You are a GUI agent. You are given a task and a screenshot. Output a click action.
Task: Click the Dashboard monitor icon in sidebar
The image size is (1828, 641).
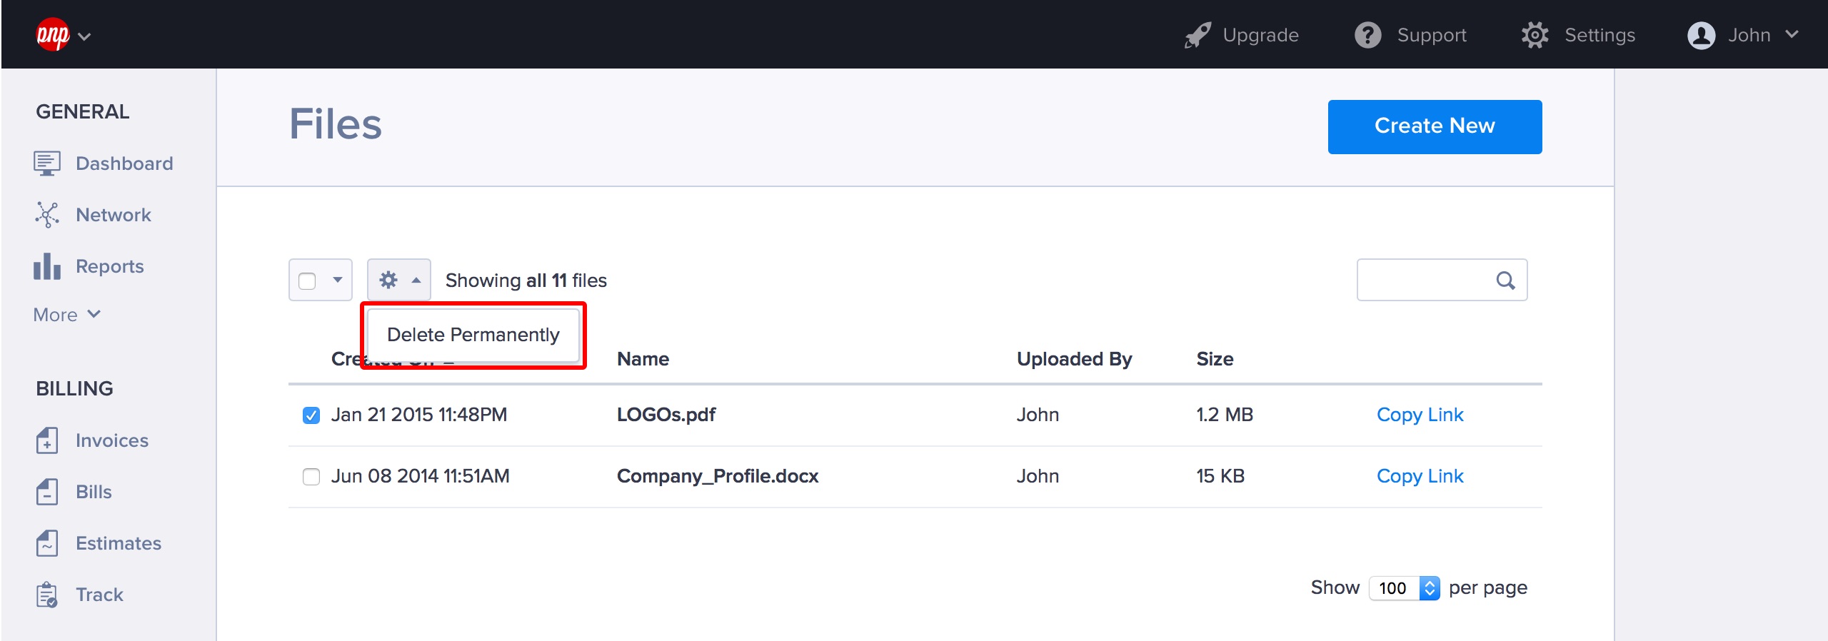[47, 163]
